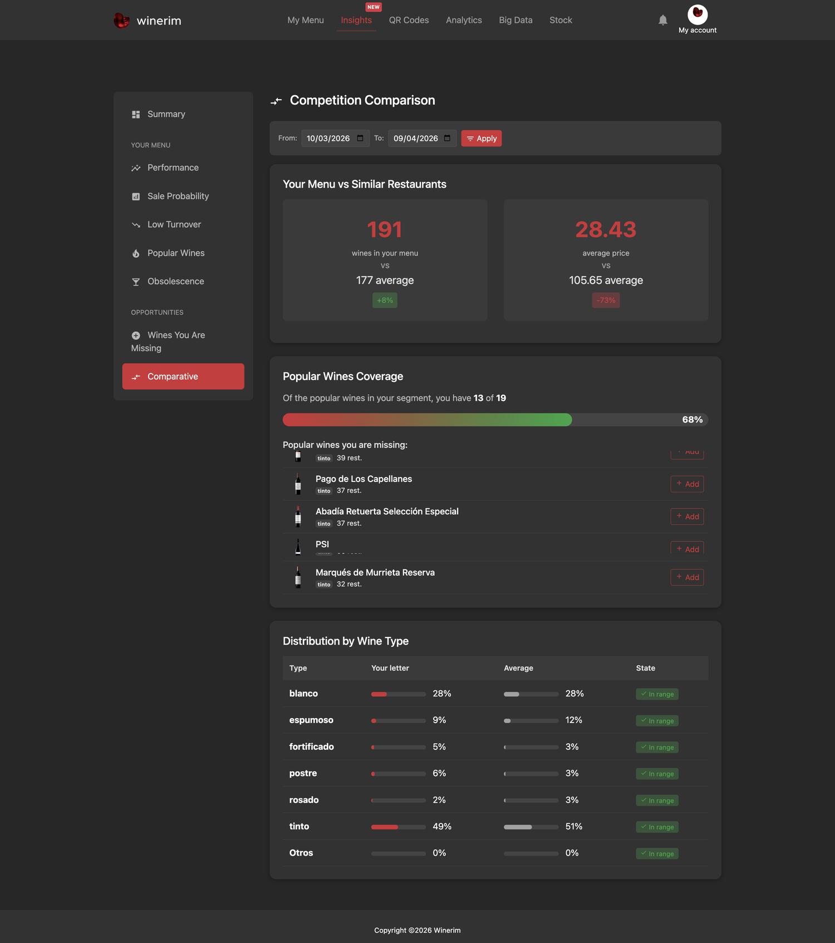Click the Summary grid icon

click(136, 114)
